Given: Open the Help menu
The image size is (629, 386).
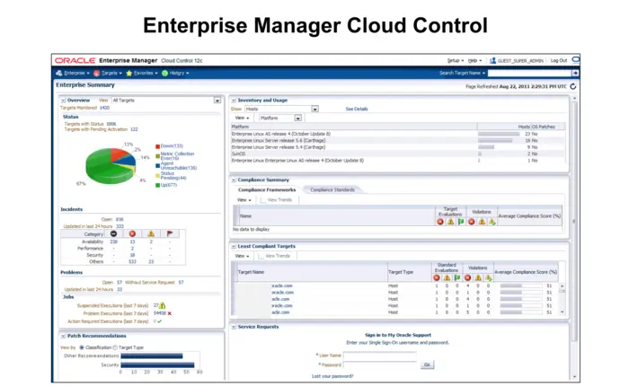Looking at the screenshot, I should coord(475,60).
